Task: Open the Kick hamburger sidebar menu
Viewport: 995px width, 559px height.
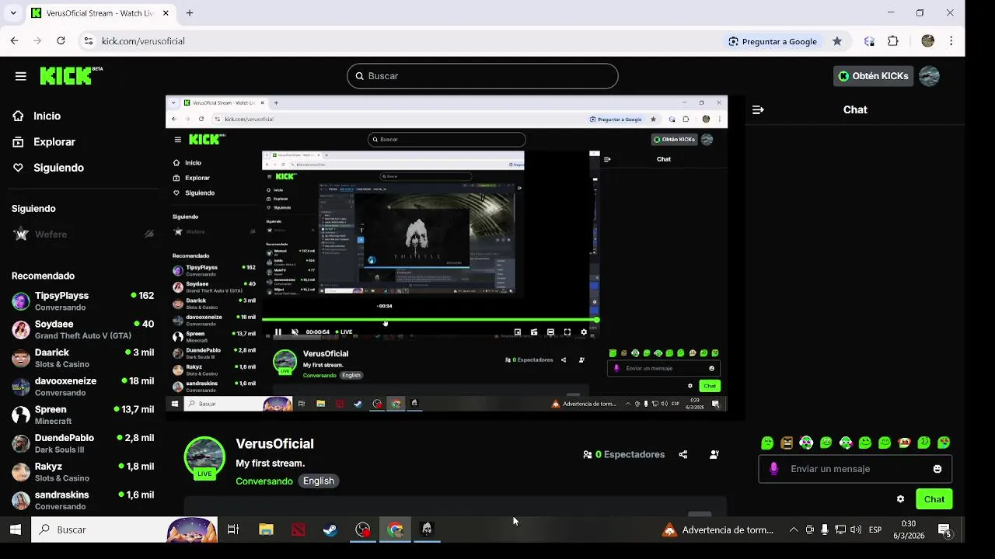Action: [20, 76]
